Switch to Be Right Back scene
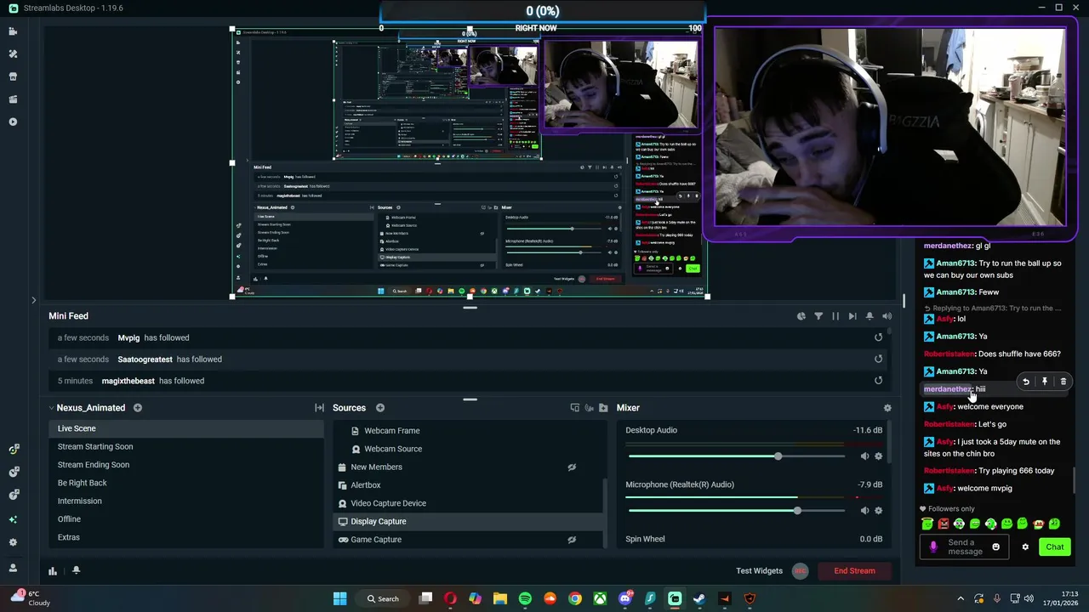1089x612 pixels. (x=186, y=483)
